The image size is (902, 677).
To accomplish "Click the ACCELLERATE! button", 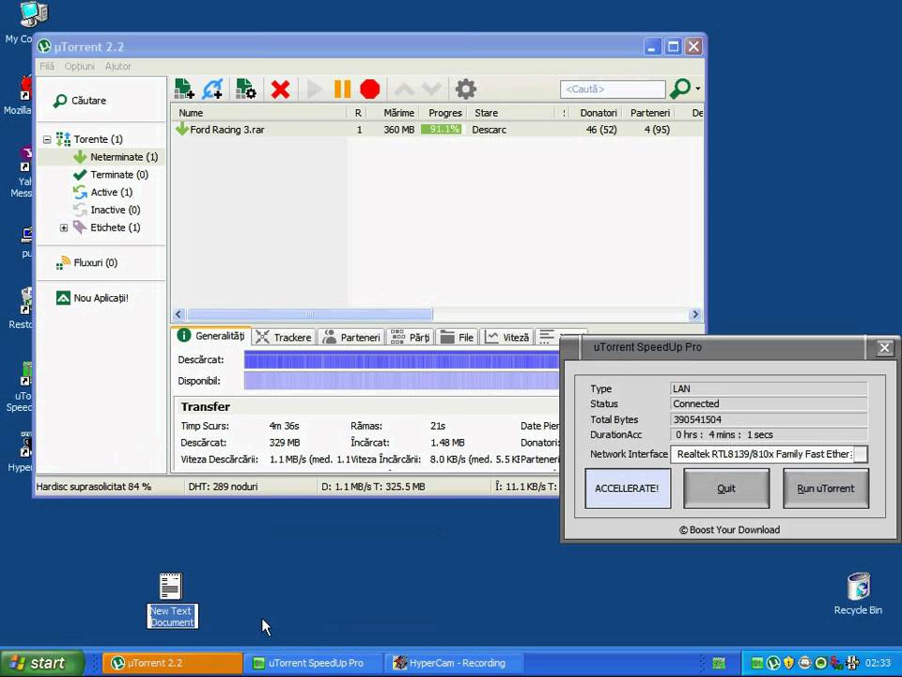I will tap(628, 488).
